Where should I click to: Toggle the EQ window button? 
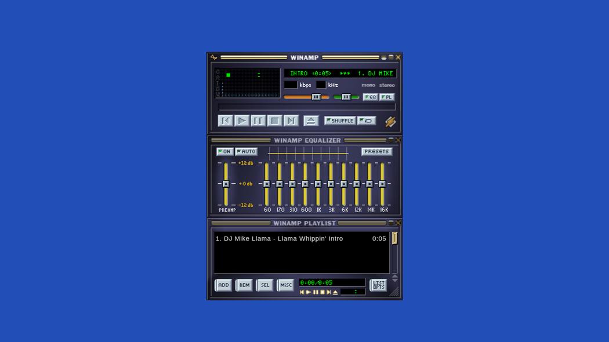(x=370, y=97)
